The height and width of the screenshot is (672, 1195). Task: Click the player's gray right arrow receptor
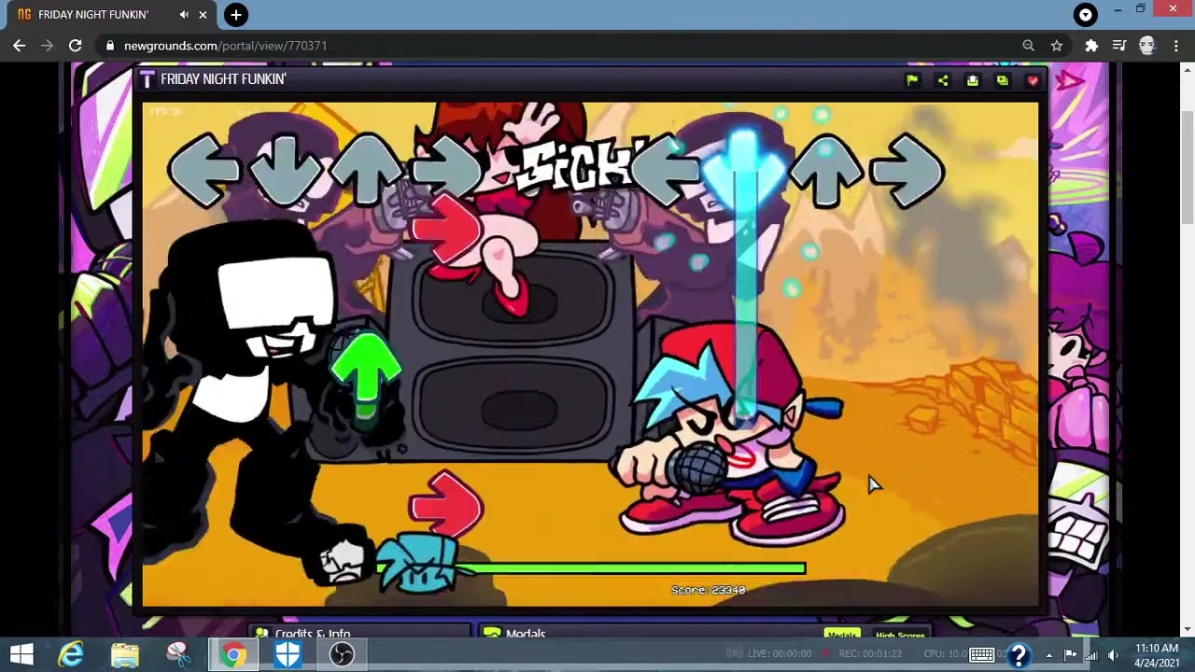(x=907, y=172)
